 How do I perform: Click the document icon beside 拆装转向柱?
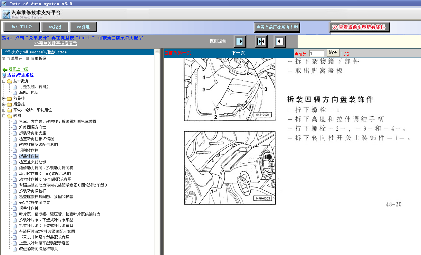pyautogui.click(x=15, y=156)
